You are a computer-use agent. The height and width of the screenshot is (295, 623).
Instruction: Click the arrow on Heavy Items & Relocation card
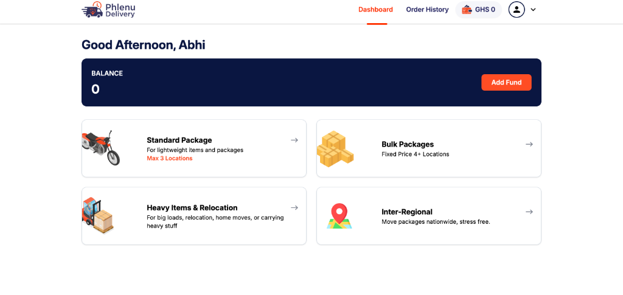pyautogui.click(x=294, y=207)
